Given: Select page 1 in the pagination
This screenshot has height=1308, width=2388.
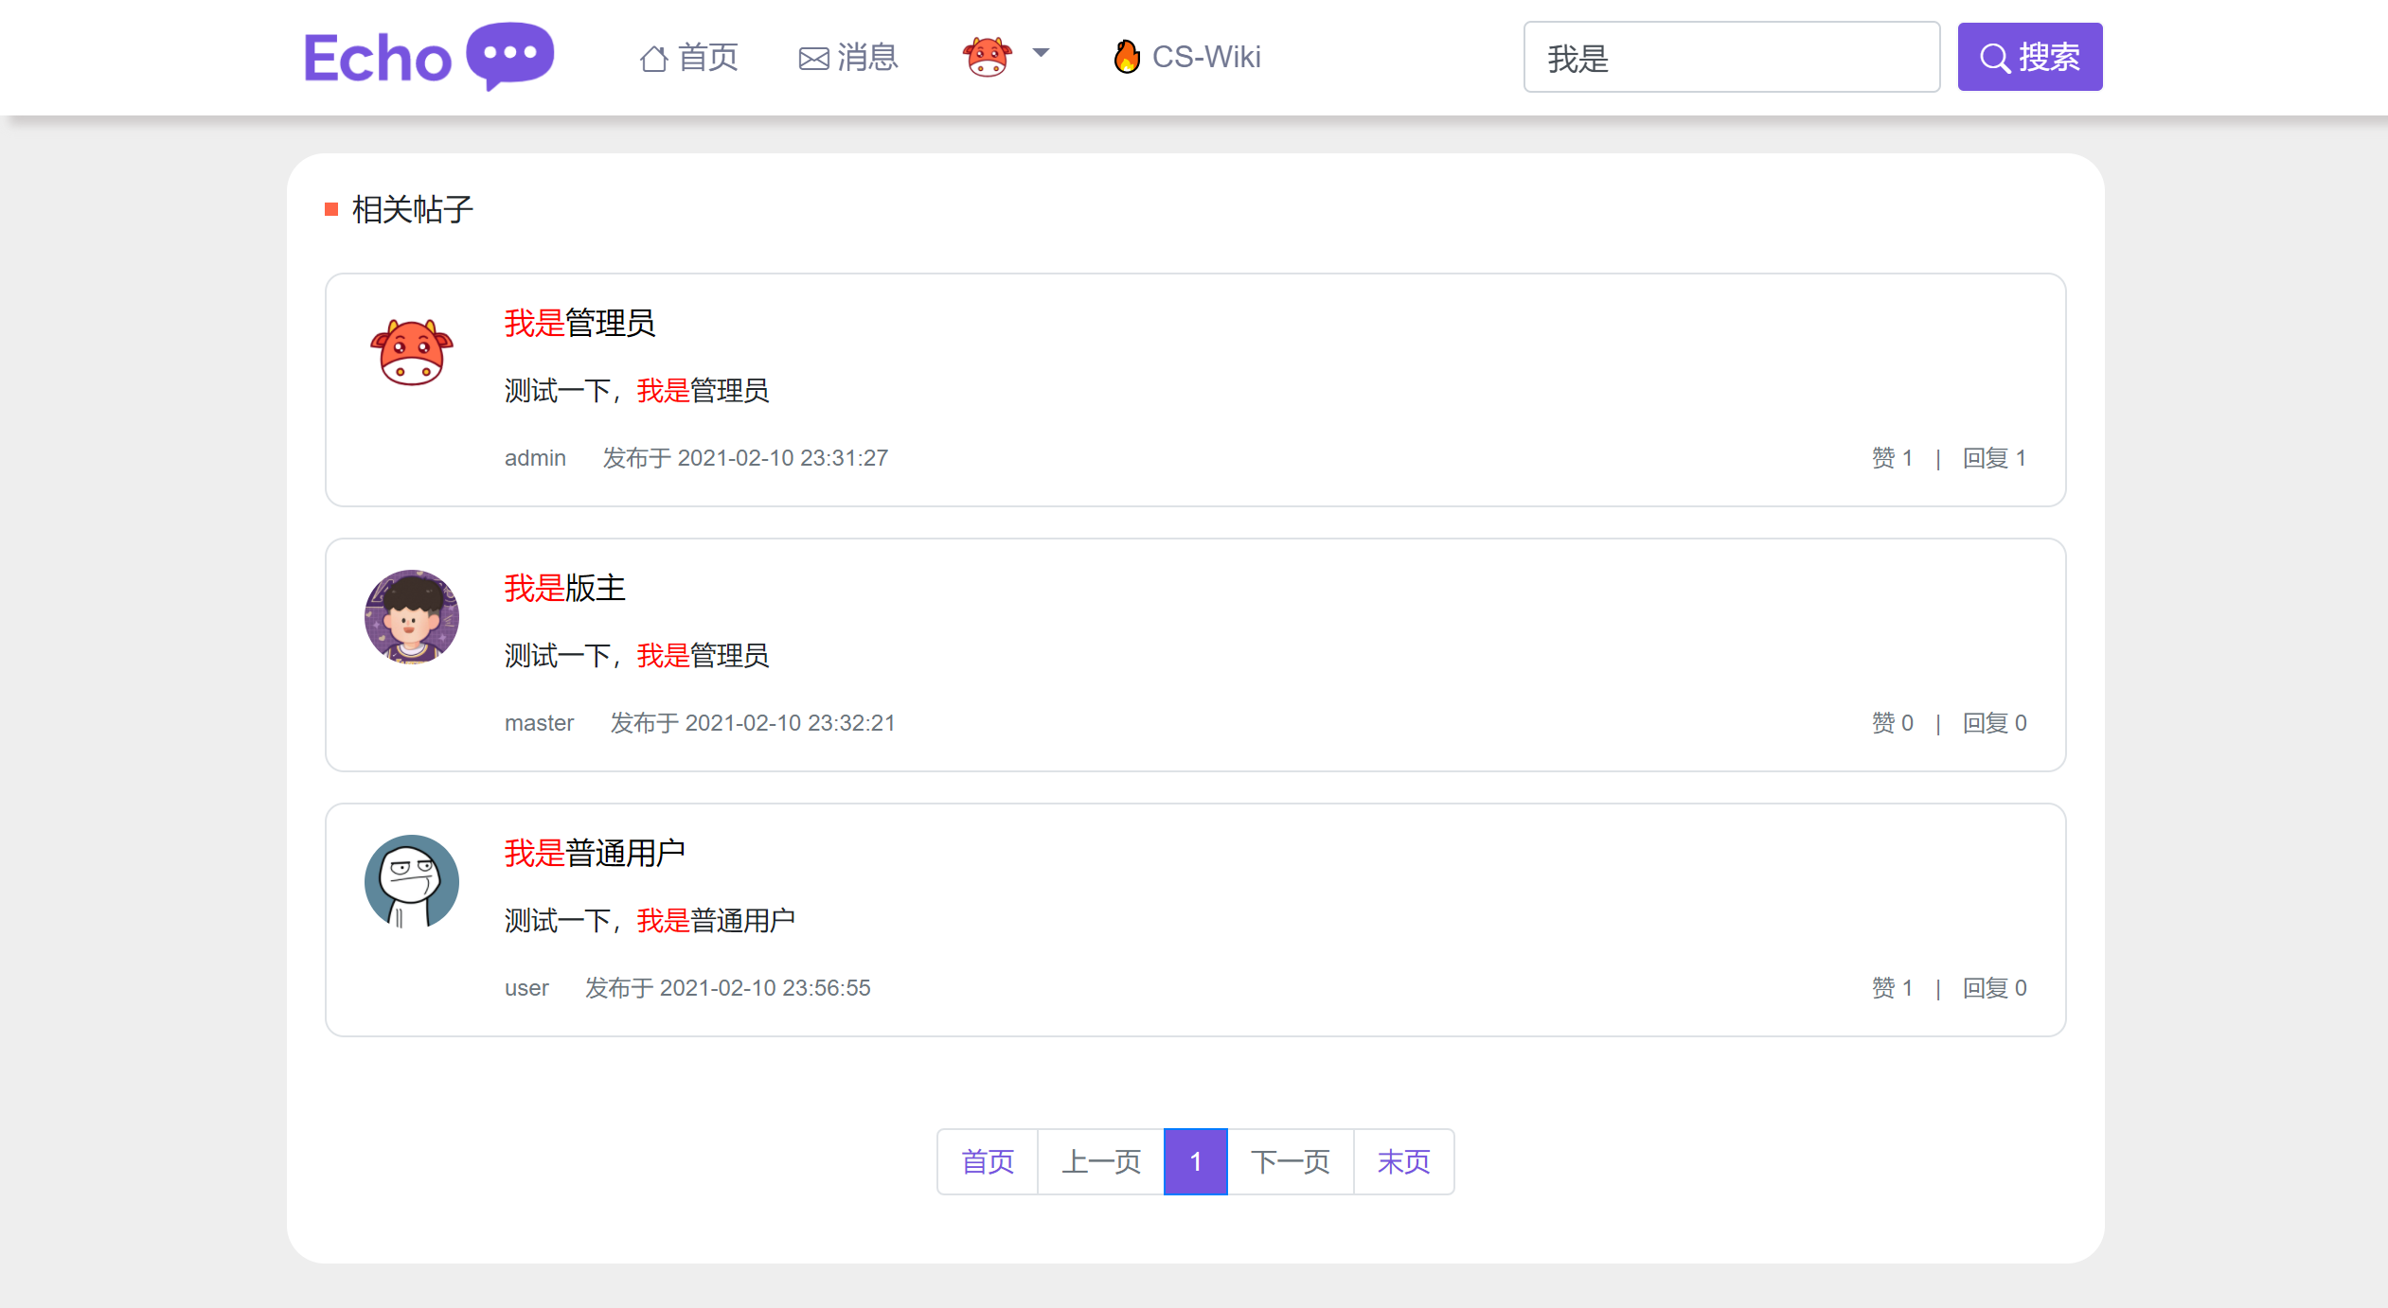Looking at the screenshot, I should pos(1196,1161).
